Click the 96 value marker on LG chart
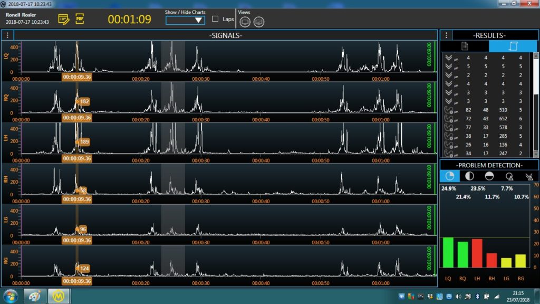 pos(82,229)
